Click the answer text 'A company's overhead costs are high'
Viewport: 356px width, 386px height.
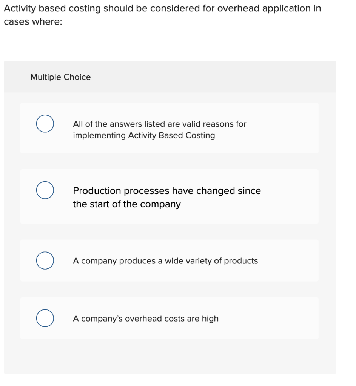tap(146, 318)
